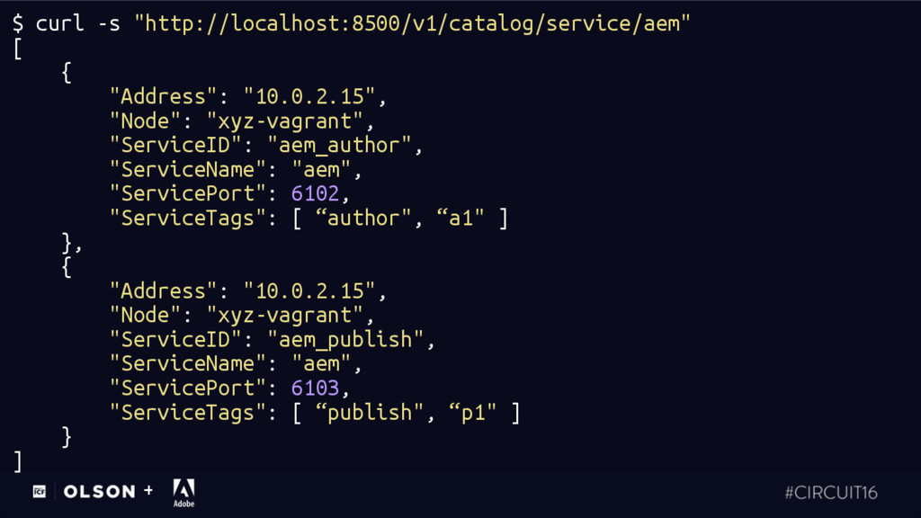Click the Adobe logo icon
This screenshot has height=518, width=921.
183,492
